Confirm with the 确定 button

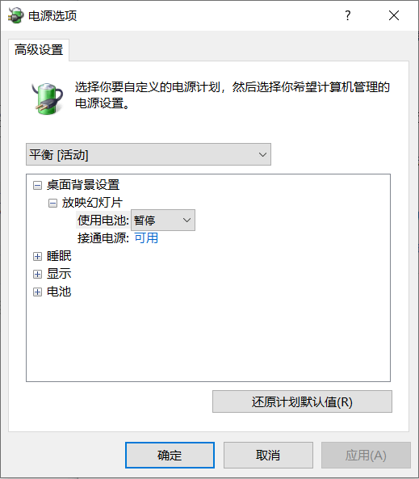(170, 456)
